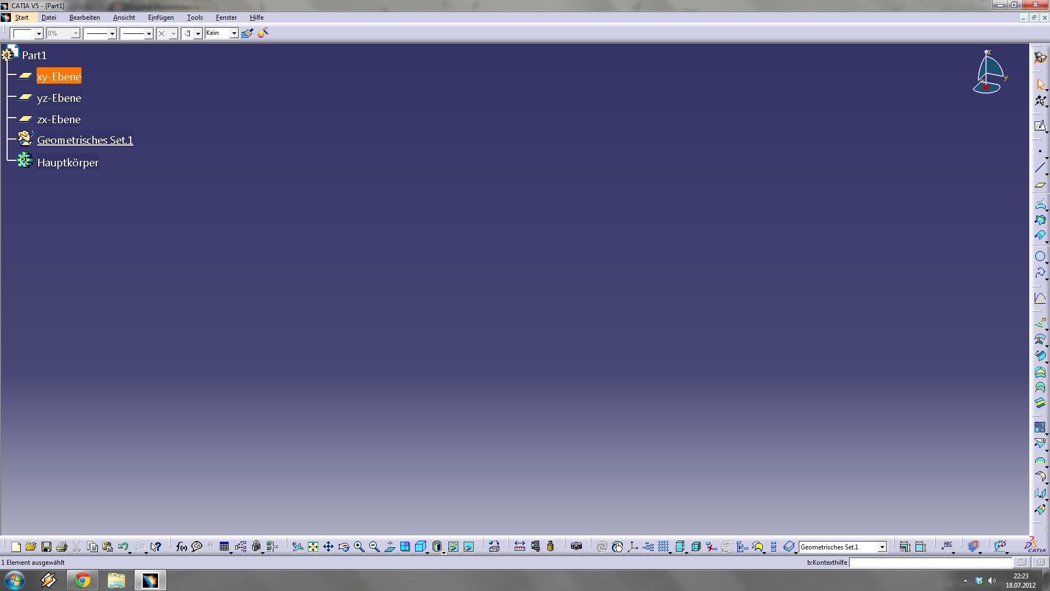
Task: Open the line thickness dropdown
Action: click(x=112, y=34)
